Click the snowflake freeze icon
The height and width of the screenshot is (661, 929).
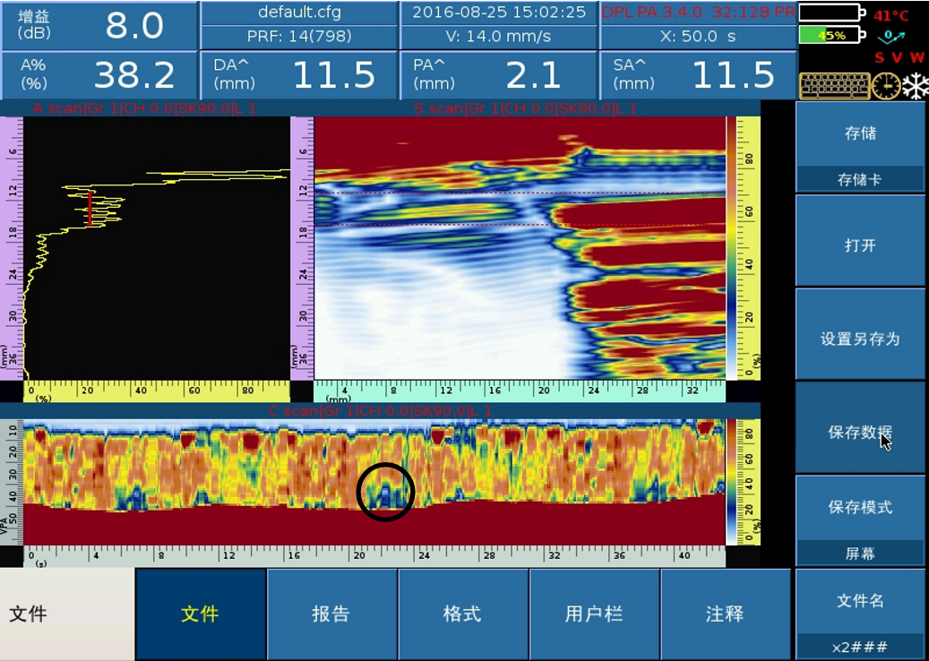tap(915, 86)
